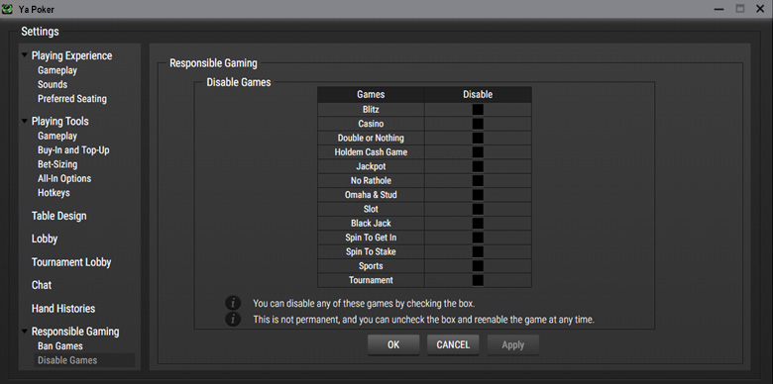Check the Disable box for Casino
This screenshot has height=384, width=773.
(x=478, y=124)
